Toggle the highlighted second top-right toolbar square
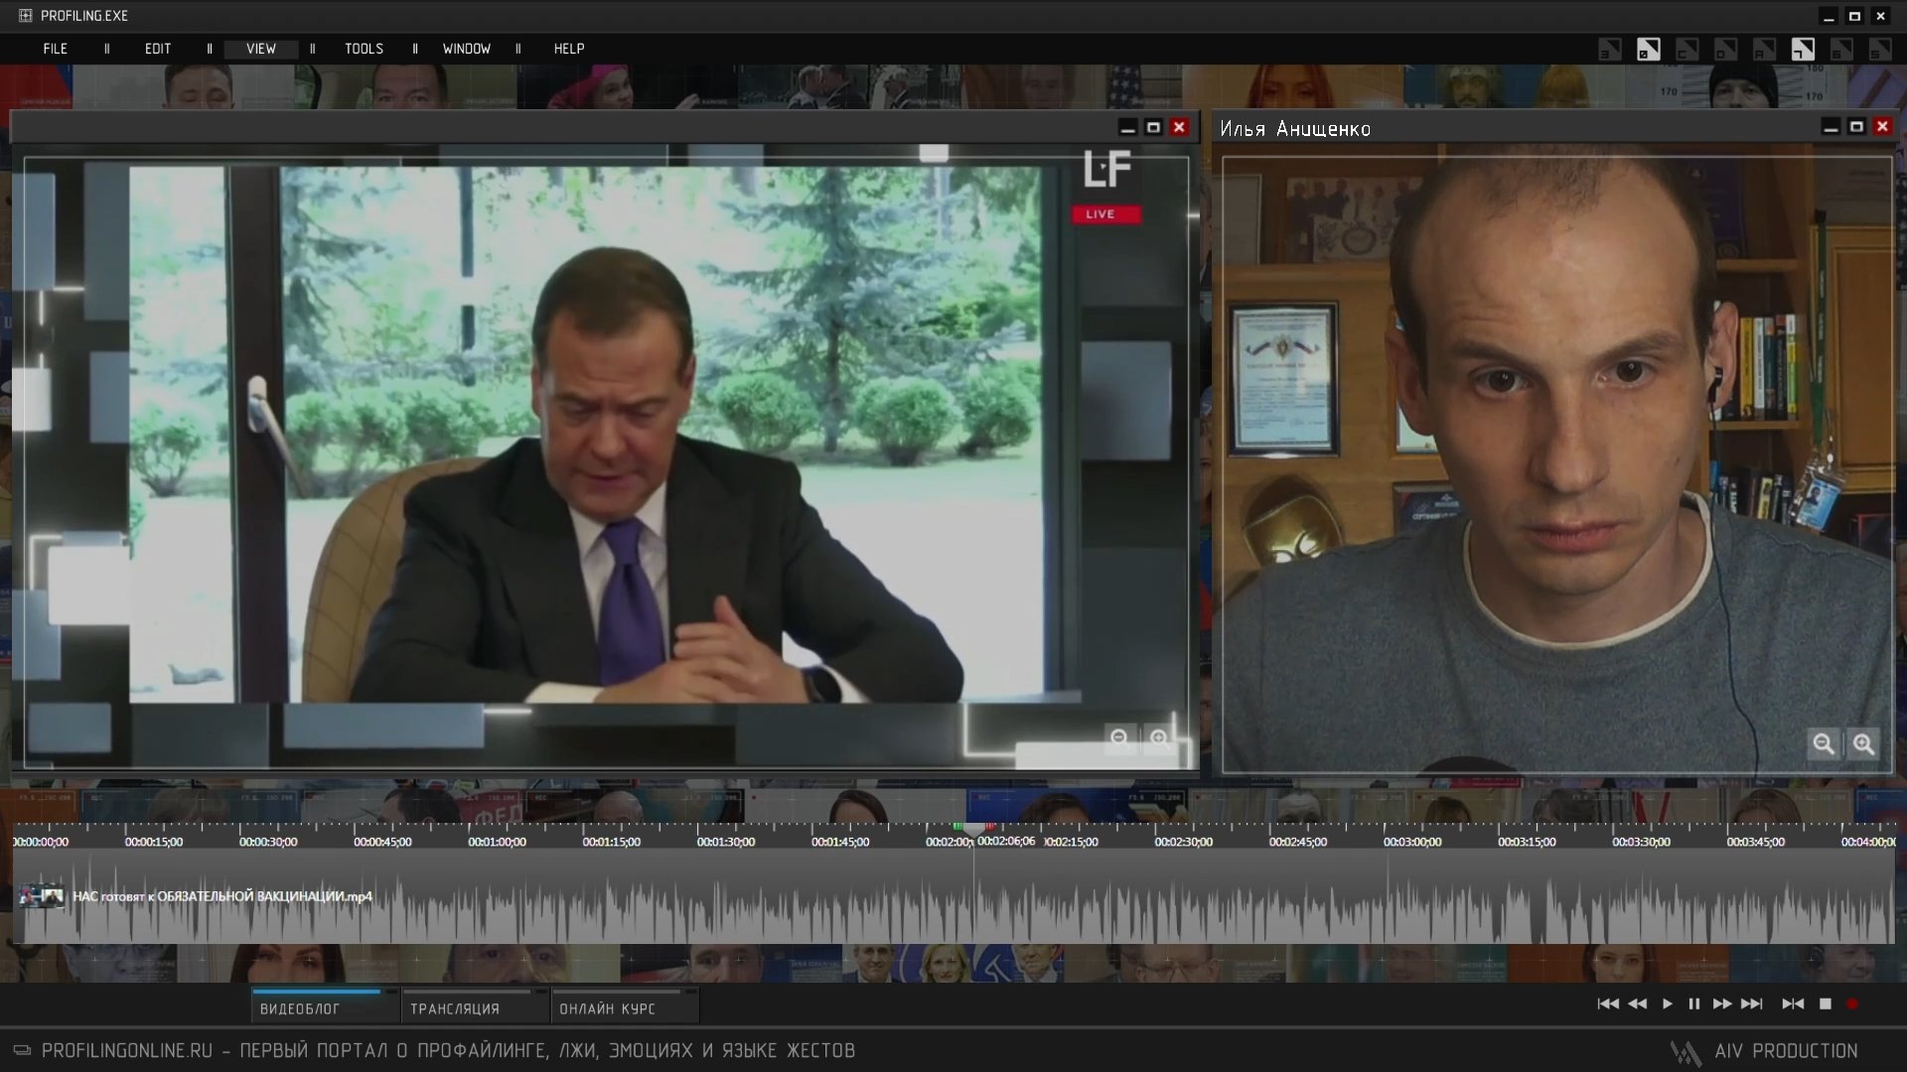This screenshot has width=1907, height=1072. [1648, 50]
